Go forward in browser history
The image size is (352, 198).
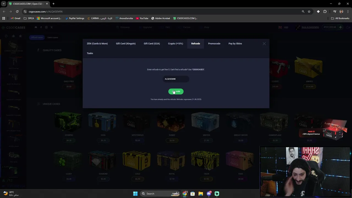(x=10, y=12)
